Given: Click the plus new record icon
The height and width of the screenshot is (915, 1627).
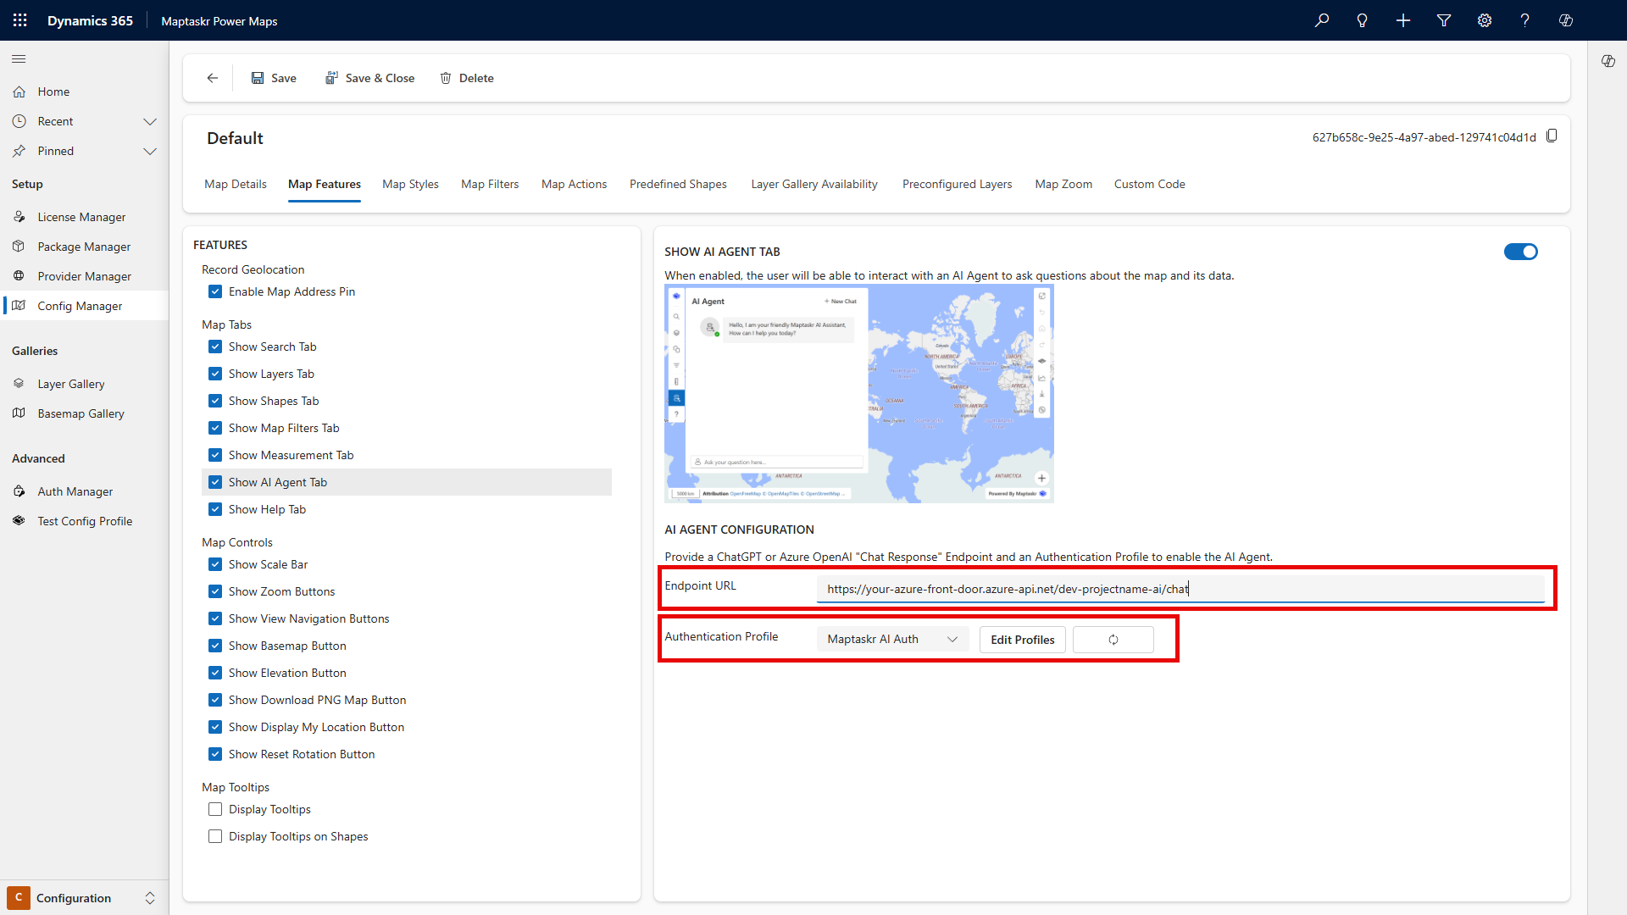Looking at the screenshot, I should (1403, 20).
